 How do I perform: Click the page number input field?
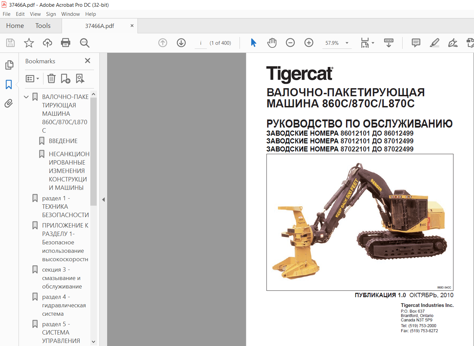(x=201, y=43)
